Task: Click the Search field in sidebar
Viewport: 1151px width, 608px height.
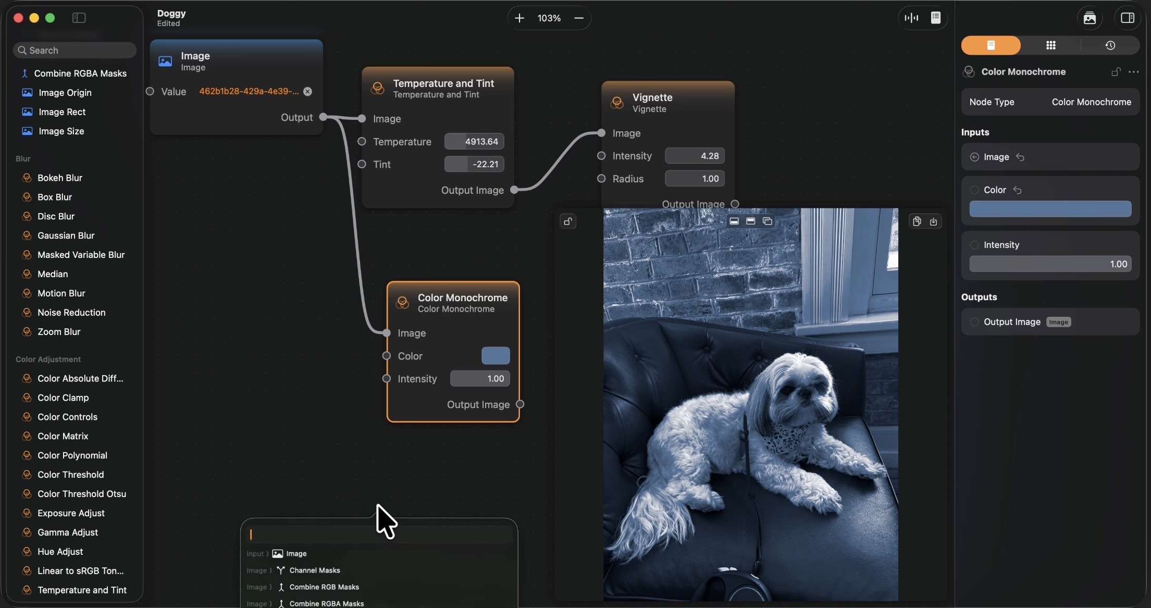Action: click(75, 51)
